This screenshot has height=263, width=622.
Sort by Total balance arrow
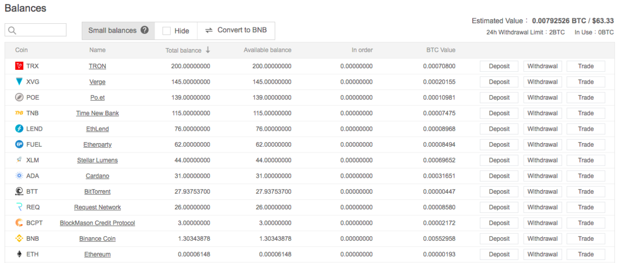[208, 50]
